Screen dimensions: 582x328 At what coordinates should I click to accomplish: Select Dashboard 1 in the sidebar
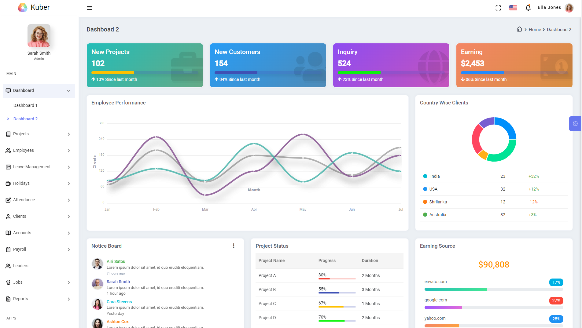25,105
